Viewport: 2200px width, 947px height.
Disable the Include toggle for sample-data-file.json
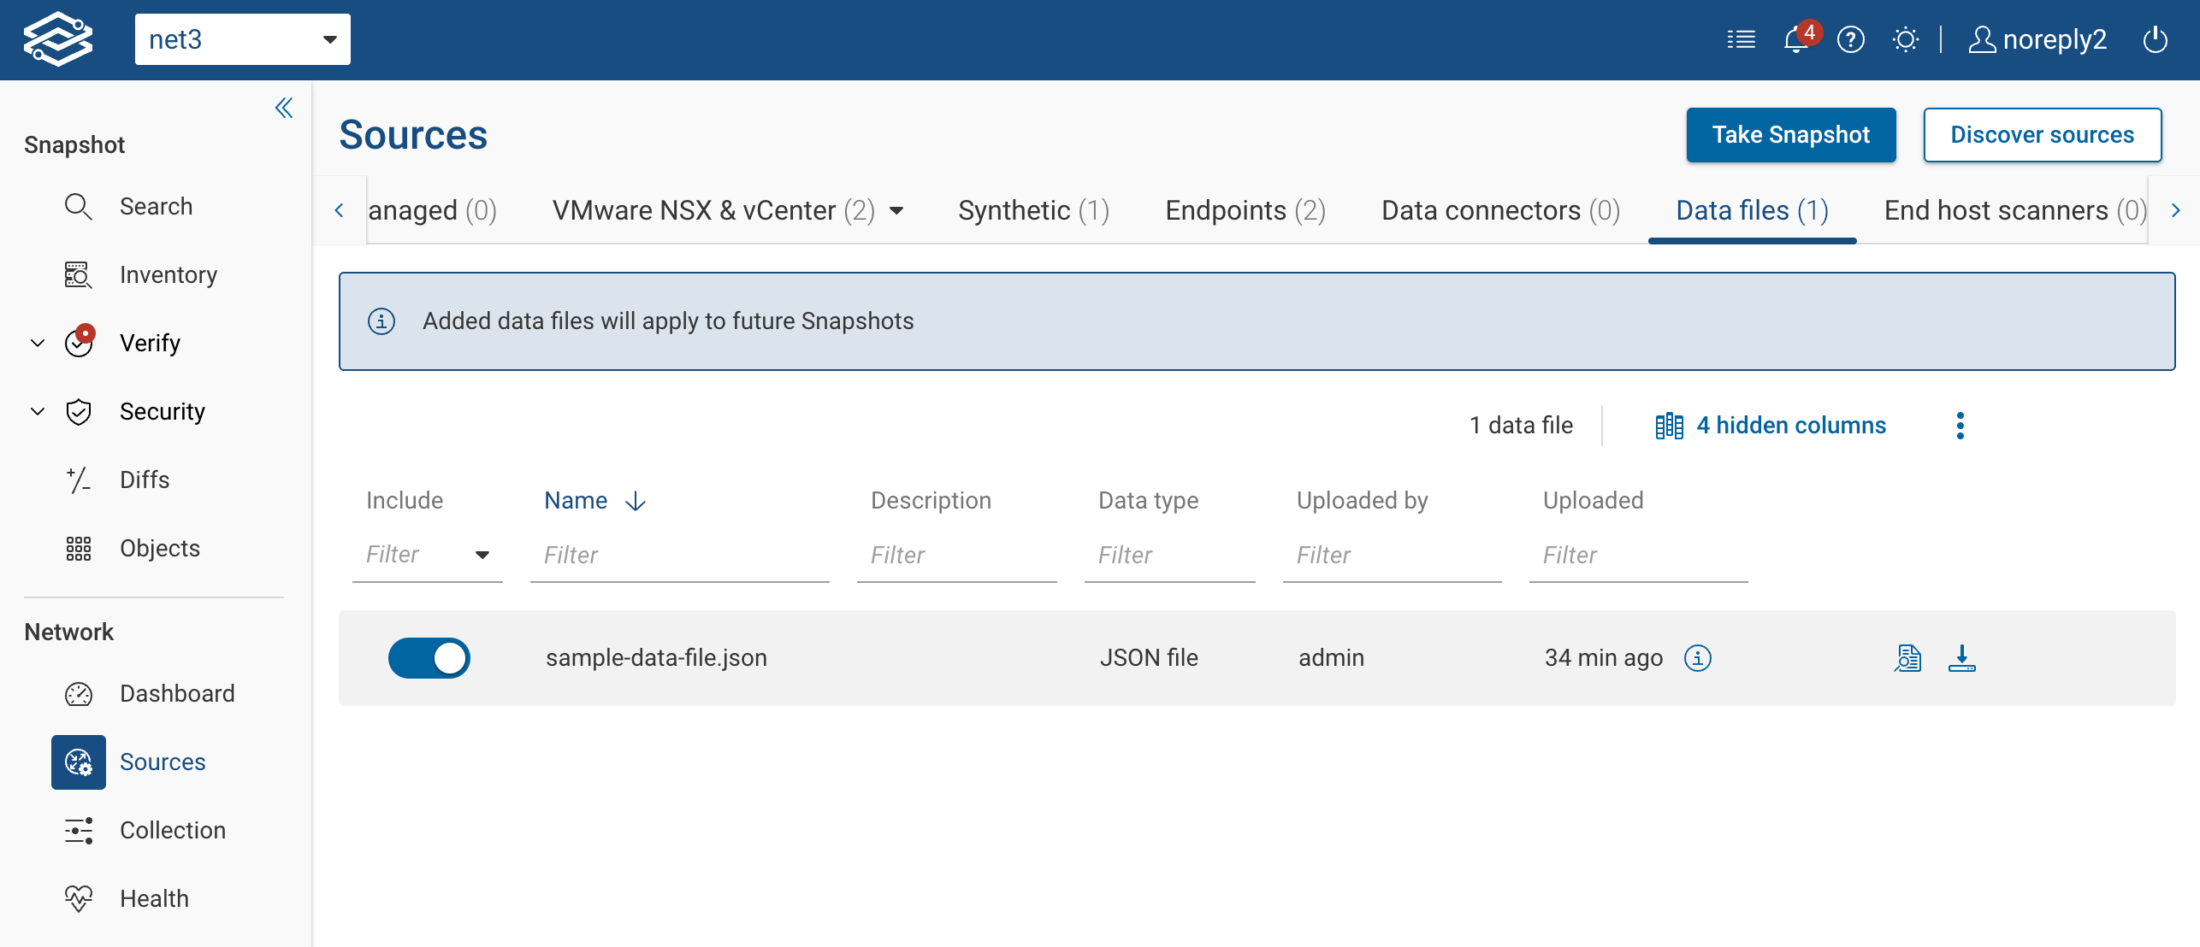coord(429,658)
